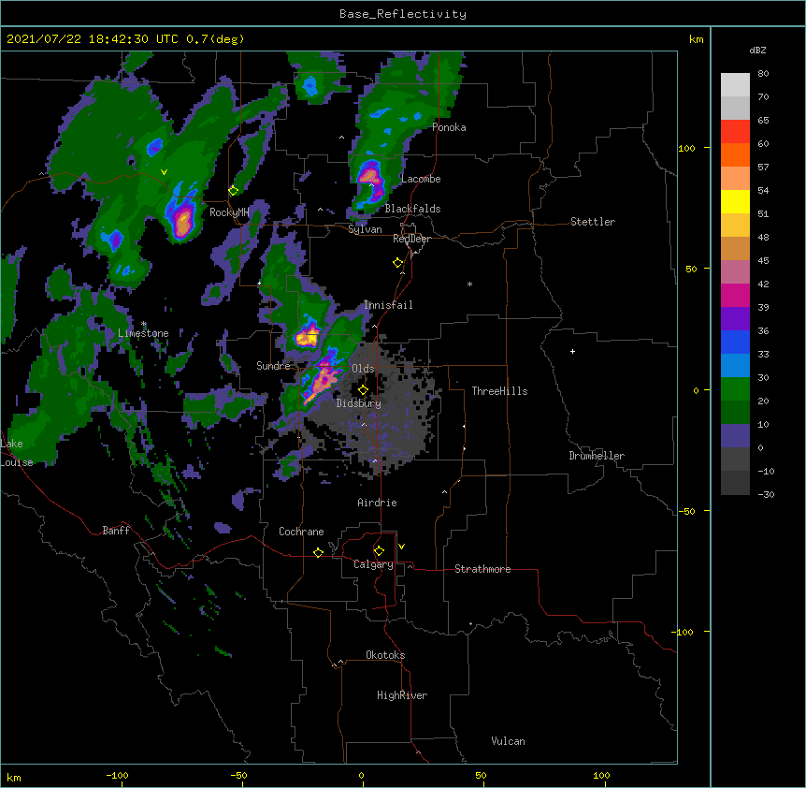This screenshot has width=806, height=788.
Task: Click the yellow v marker northwest of RockyMH
Action: (164, 172)
